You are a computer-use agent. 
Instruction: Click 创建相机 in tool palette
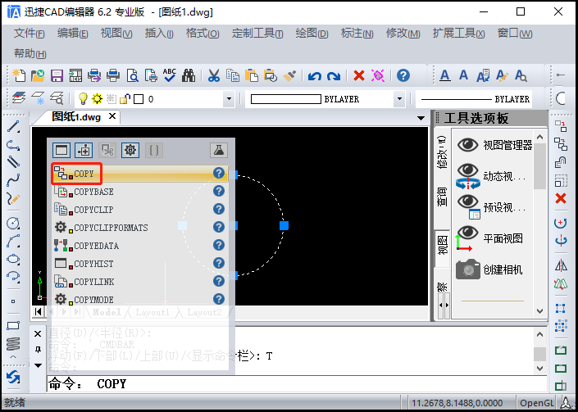(489, 269)
